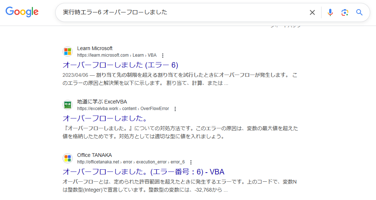Open more options for officetanaka.net result
Image resolution: width=376 pixels, height=200 pixels.
[191, 162]
